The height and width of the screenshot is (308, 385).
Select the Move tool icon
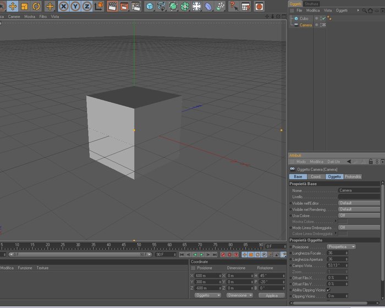(13, 6)
